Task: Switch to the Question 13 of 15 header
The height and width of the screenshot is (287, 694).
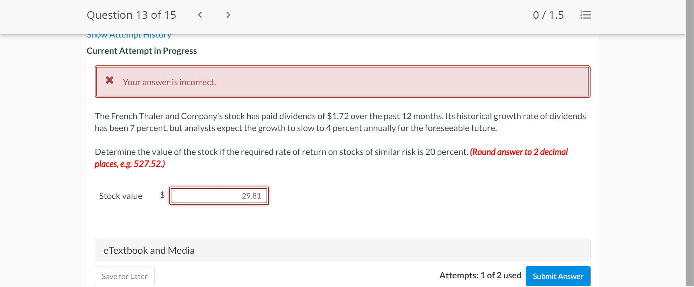Action: point(131,15)
